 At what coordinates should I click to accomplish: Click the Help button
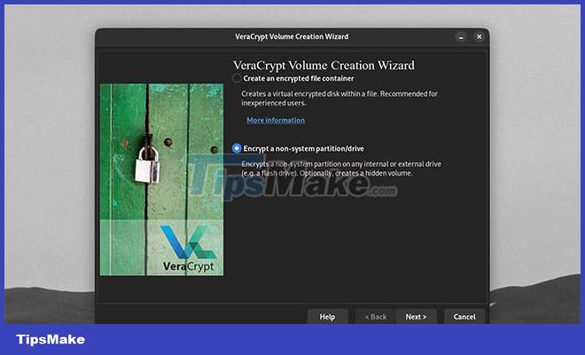327,317
